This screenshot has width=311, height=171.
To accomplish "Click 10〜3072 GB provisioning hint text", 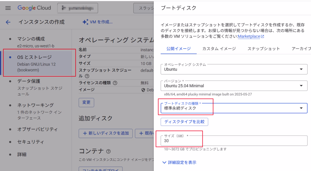I will pos(195,149).
